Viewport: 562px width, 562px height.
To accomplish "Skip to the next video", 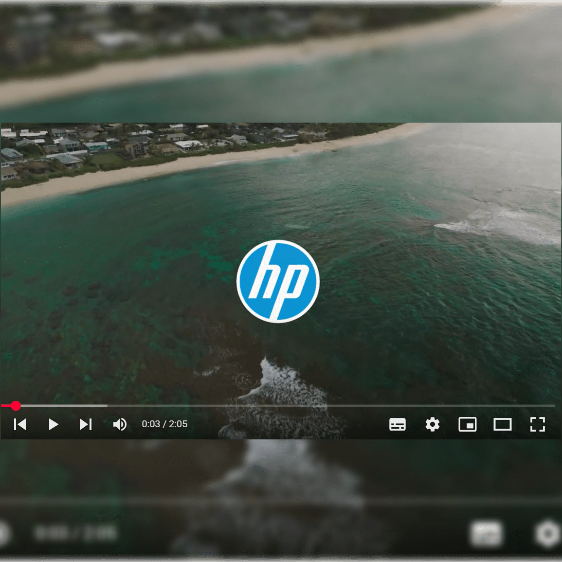I will click(x=86, y=424).
